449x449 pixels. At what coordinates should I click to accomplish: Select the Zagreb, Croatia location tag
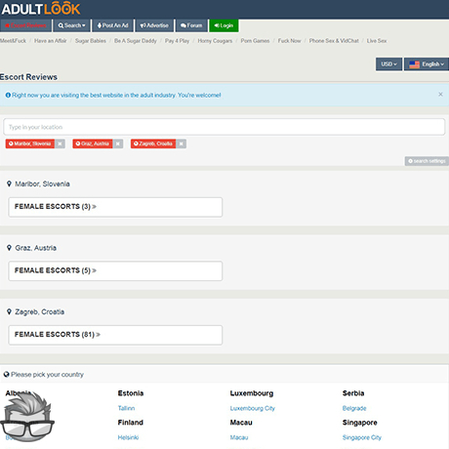point(153,143)
